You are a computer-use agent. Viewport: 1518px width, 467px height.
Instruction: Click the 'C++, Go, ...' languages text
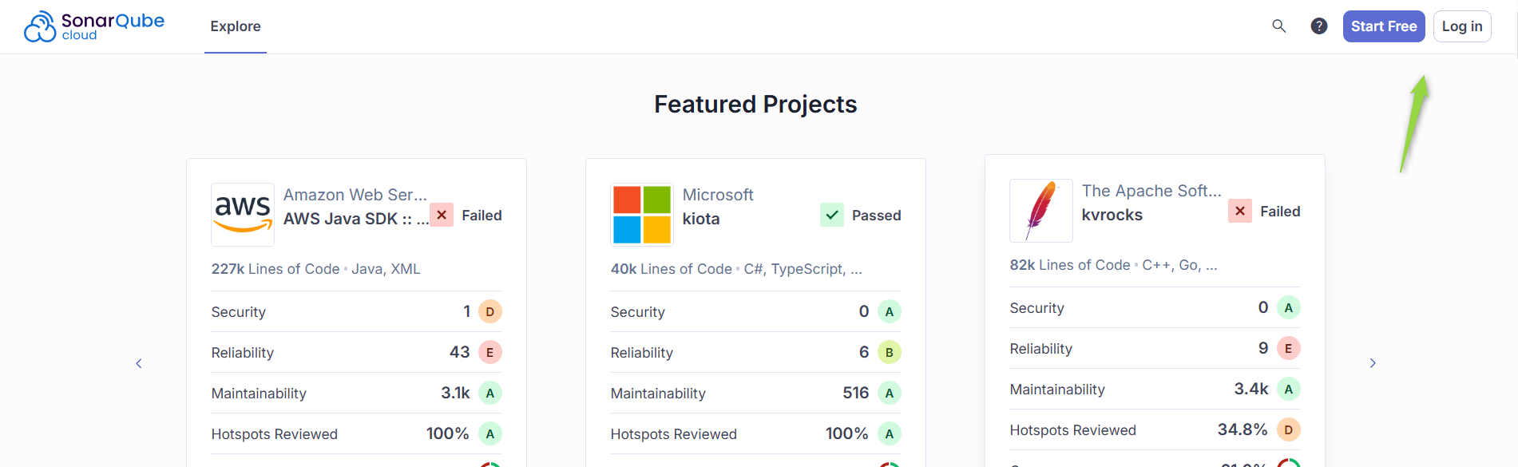click(x=1179, y=265)
